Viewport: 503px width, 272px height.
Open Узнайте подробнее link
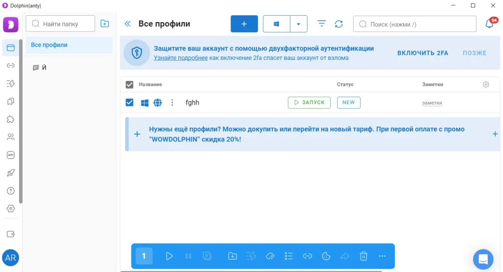[x=181, y=58]
